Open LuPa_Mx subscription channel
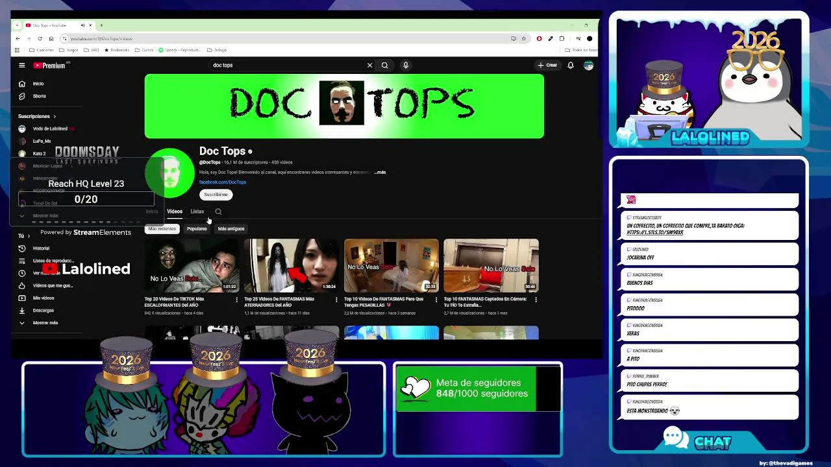Screen dimensions: 831x467 click(x=36, y=141)
